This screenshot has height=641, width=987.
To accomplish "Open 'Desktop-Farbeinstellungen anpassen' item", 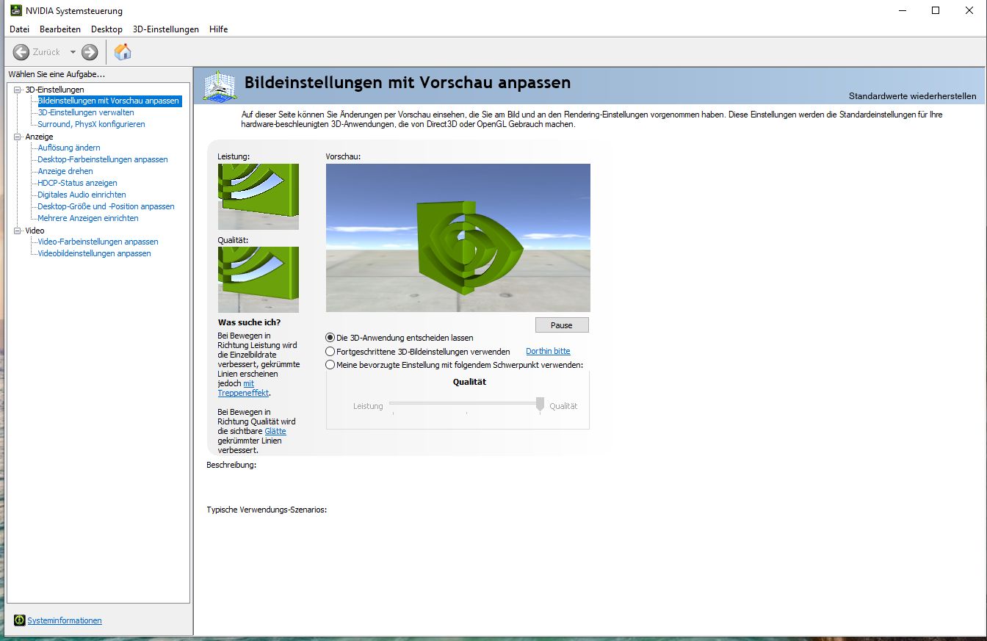I will pos(103,159).
